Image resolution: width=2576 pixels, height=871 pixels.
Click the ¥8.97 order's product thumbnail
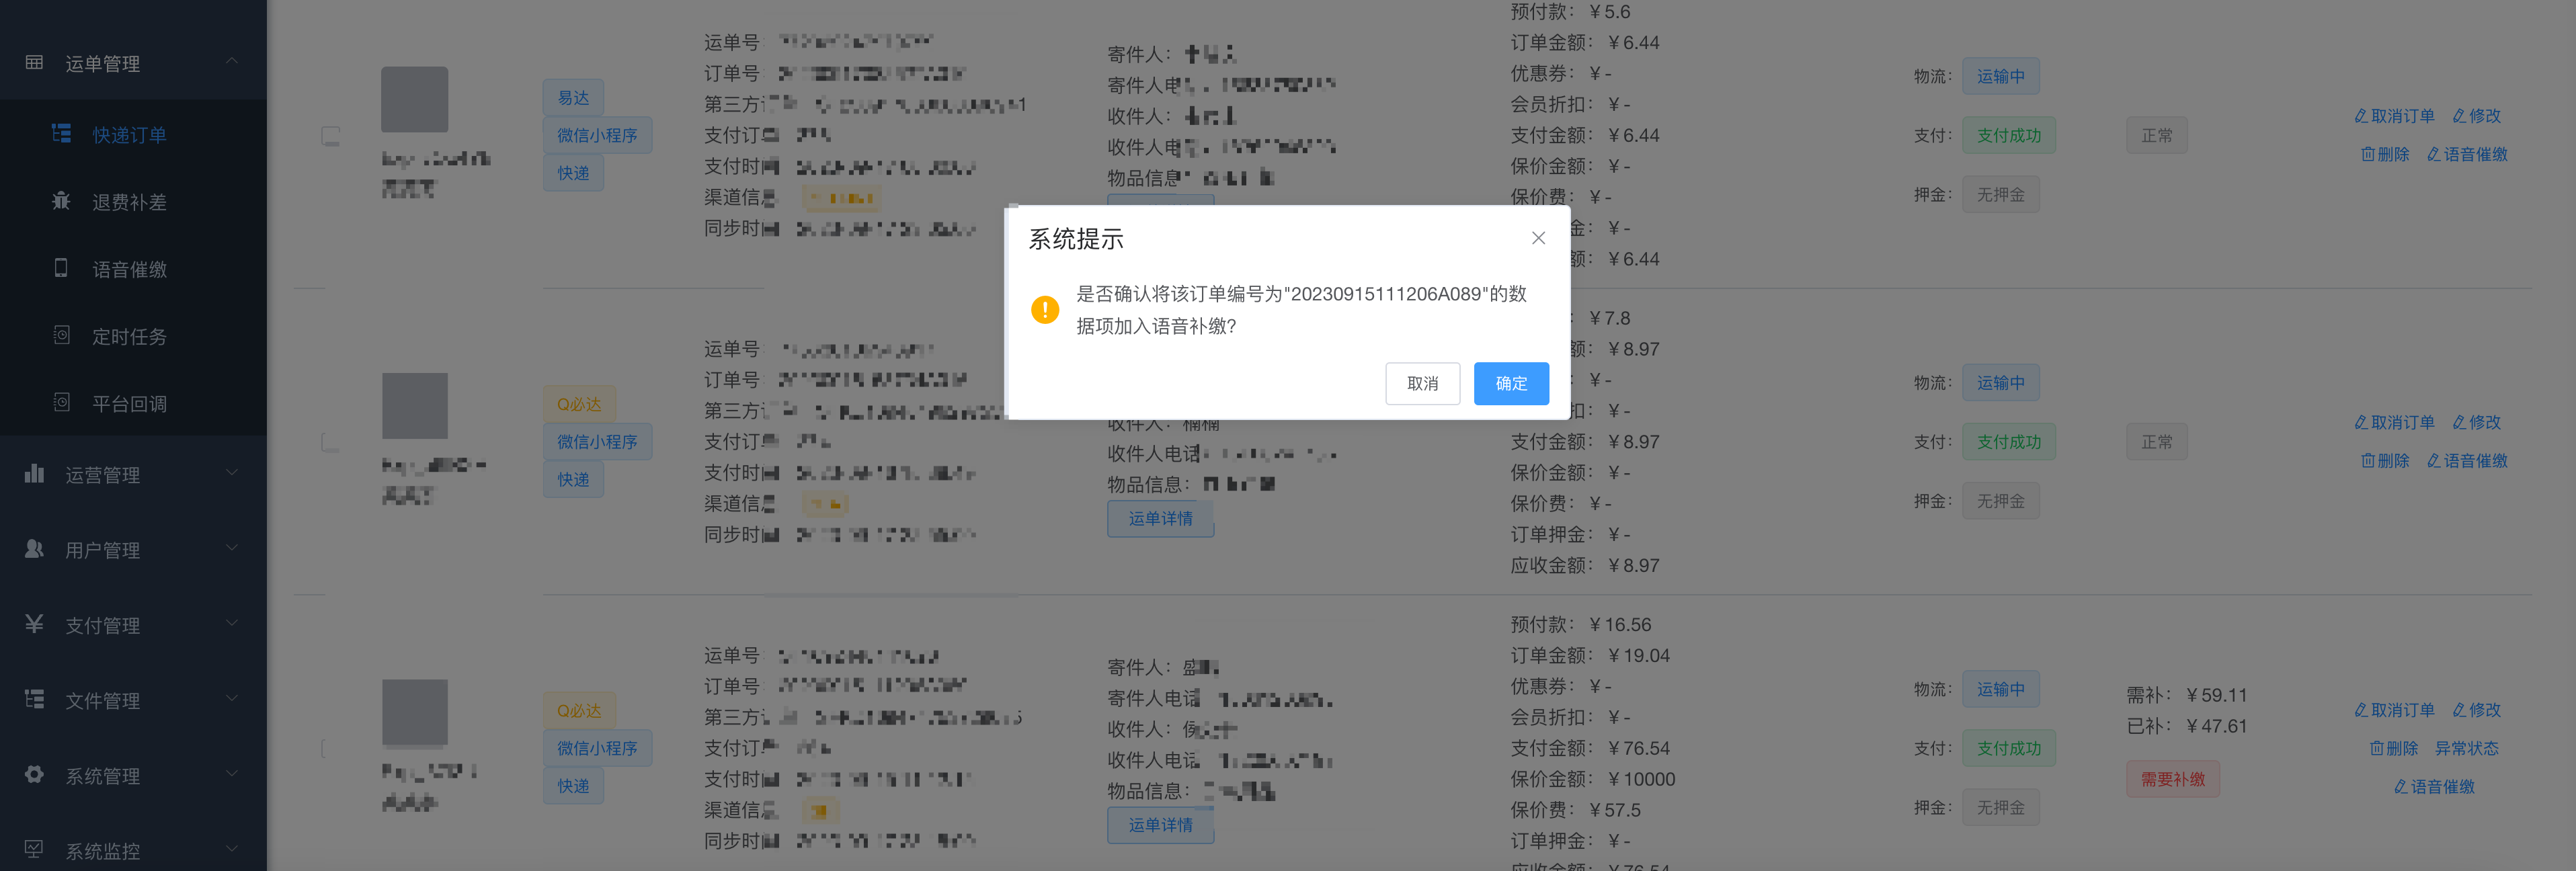414,405
